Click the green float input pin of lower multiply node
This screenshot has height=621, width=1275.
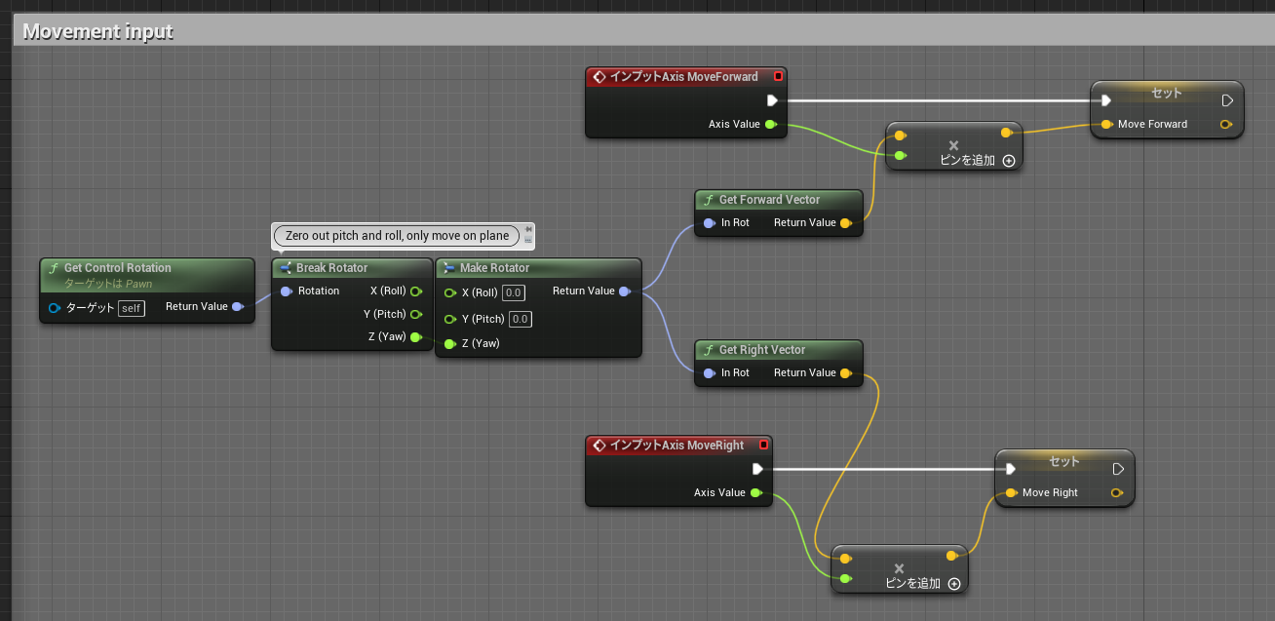pos(845,578)
